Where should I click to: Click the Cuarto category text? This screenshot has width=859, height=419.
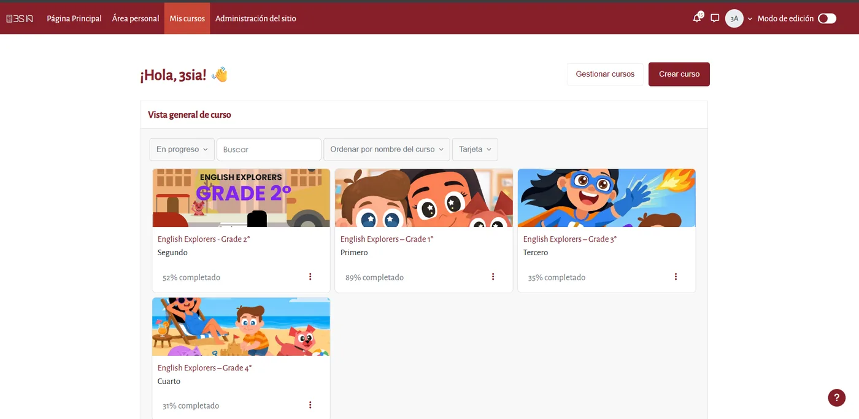[x=169, y=382]
